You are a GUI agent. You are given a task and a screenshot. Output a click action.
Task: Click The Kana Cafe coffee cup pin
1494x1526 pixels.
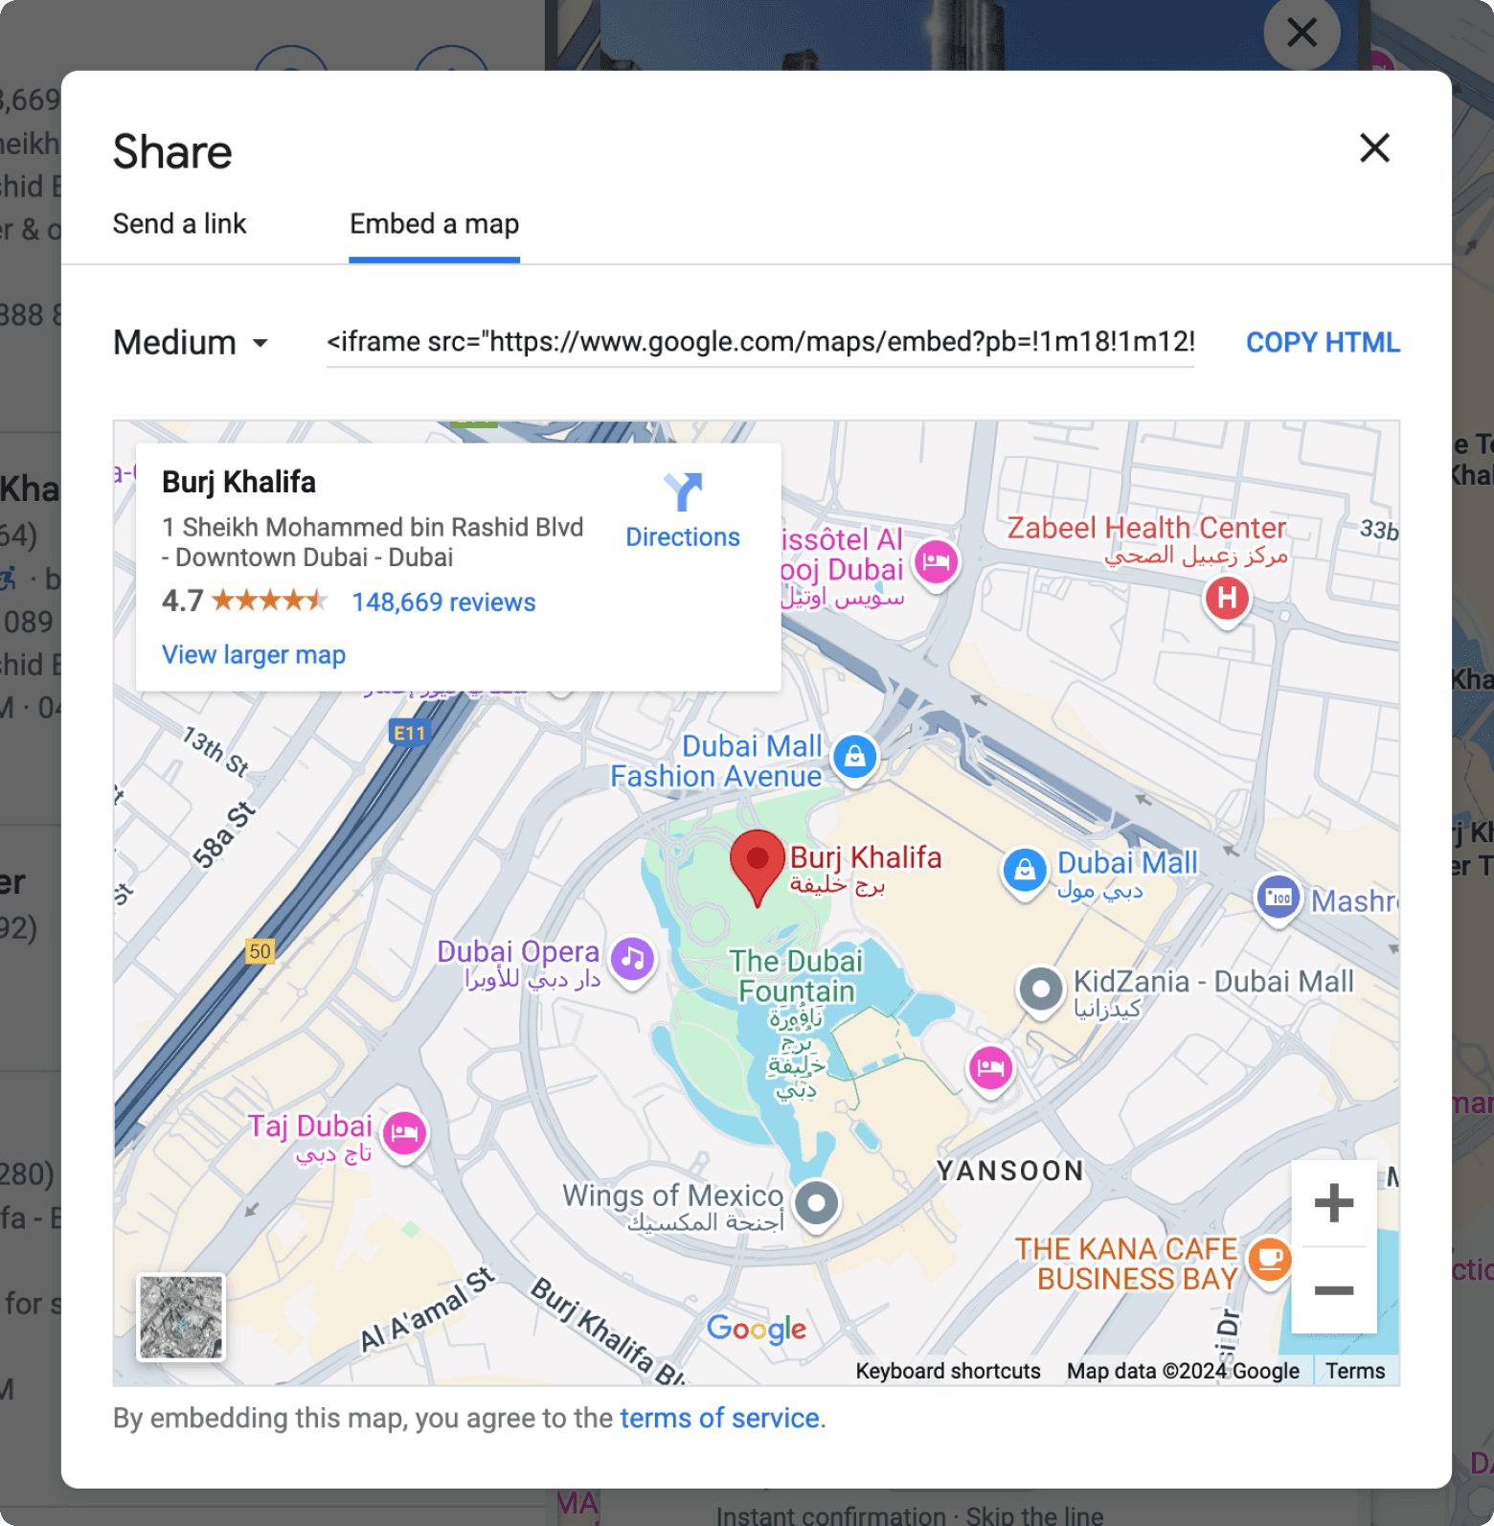(x=1270, y=1261)
